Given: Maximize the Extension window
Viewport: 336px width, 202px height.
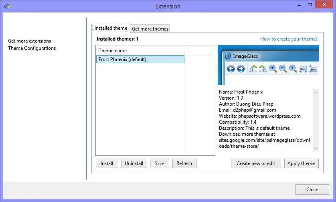Looking at the screenshot, I should tap(310, 4).
